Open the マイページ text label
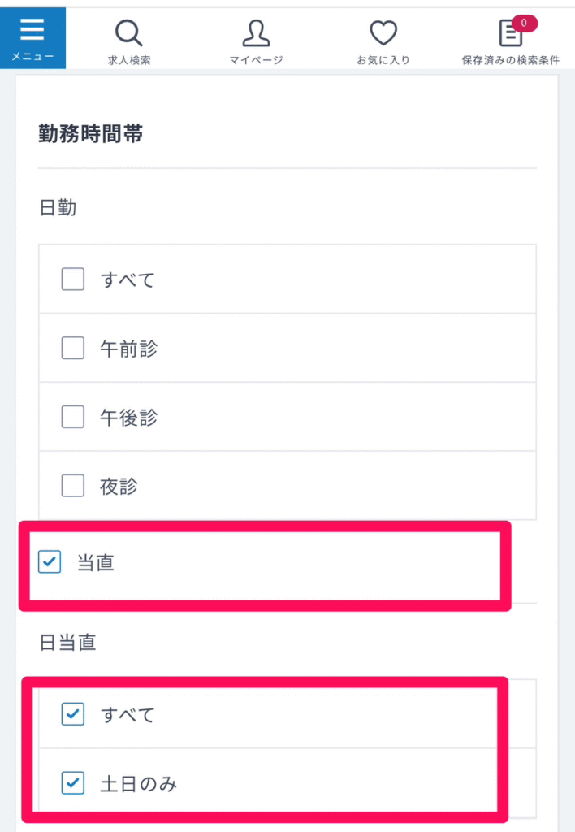The width and height of the screenshot is (575, 832). tap(256, 60)
